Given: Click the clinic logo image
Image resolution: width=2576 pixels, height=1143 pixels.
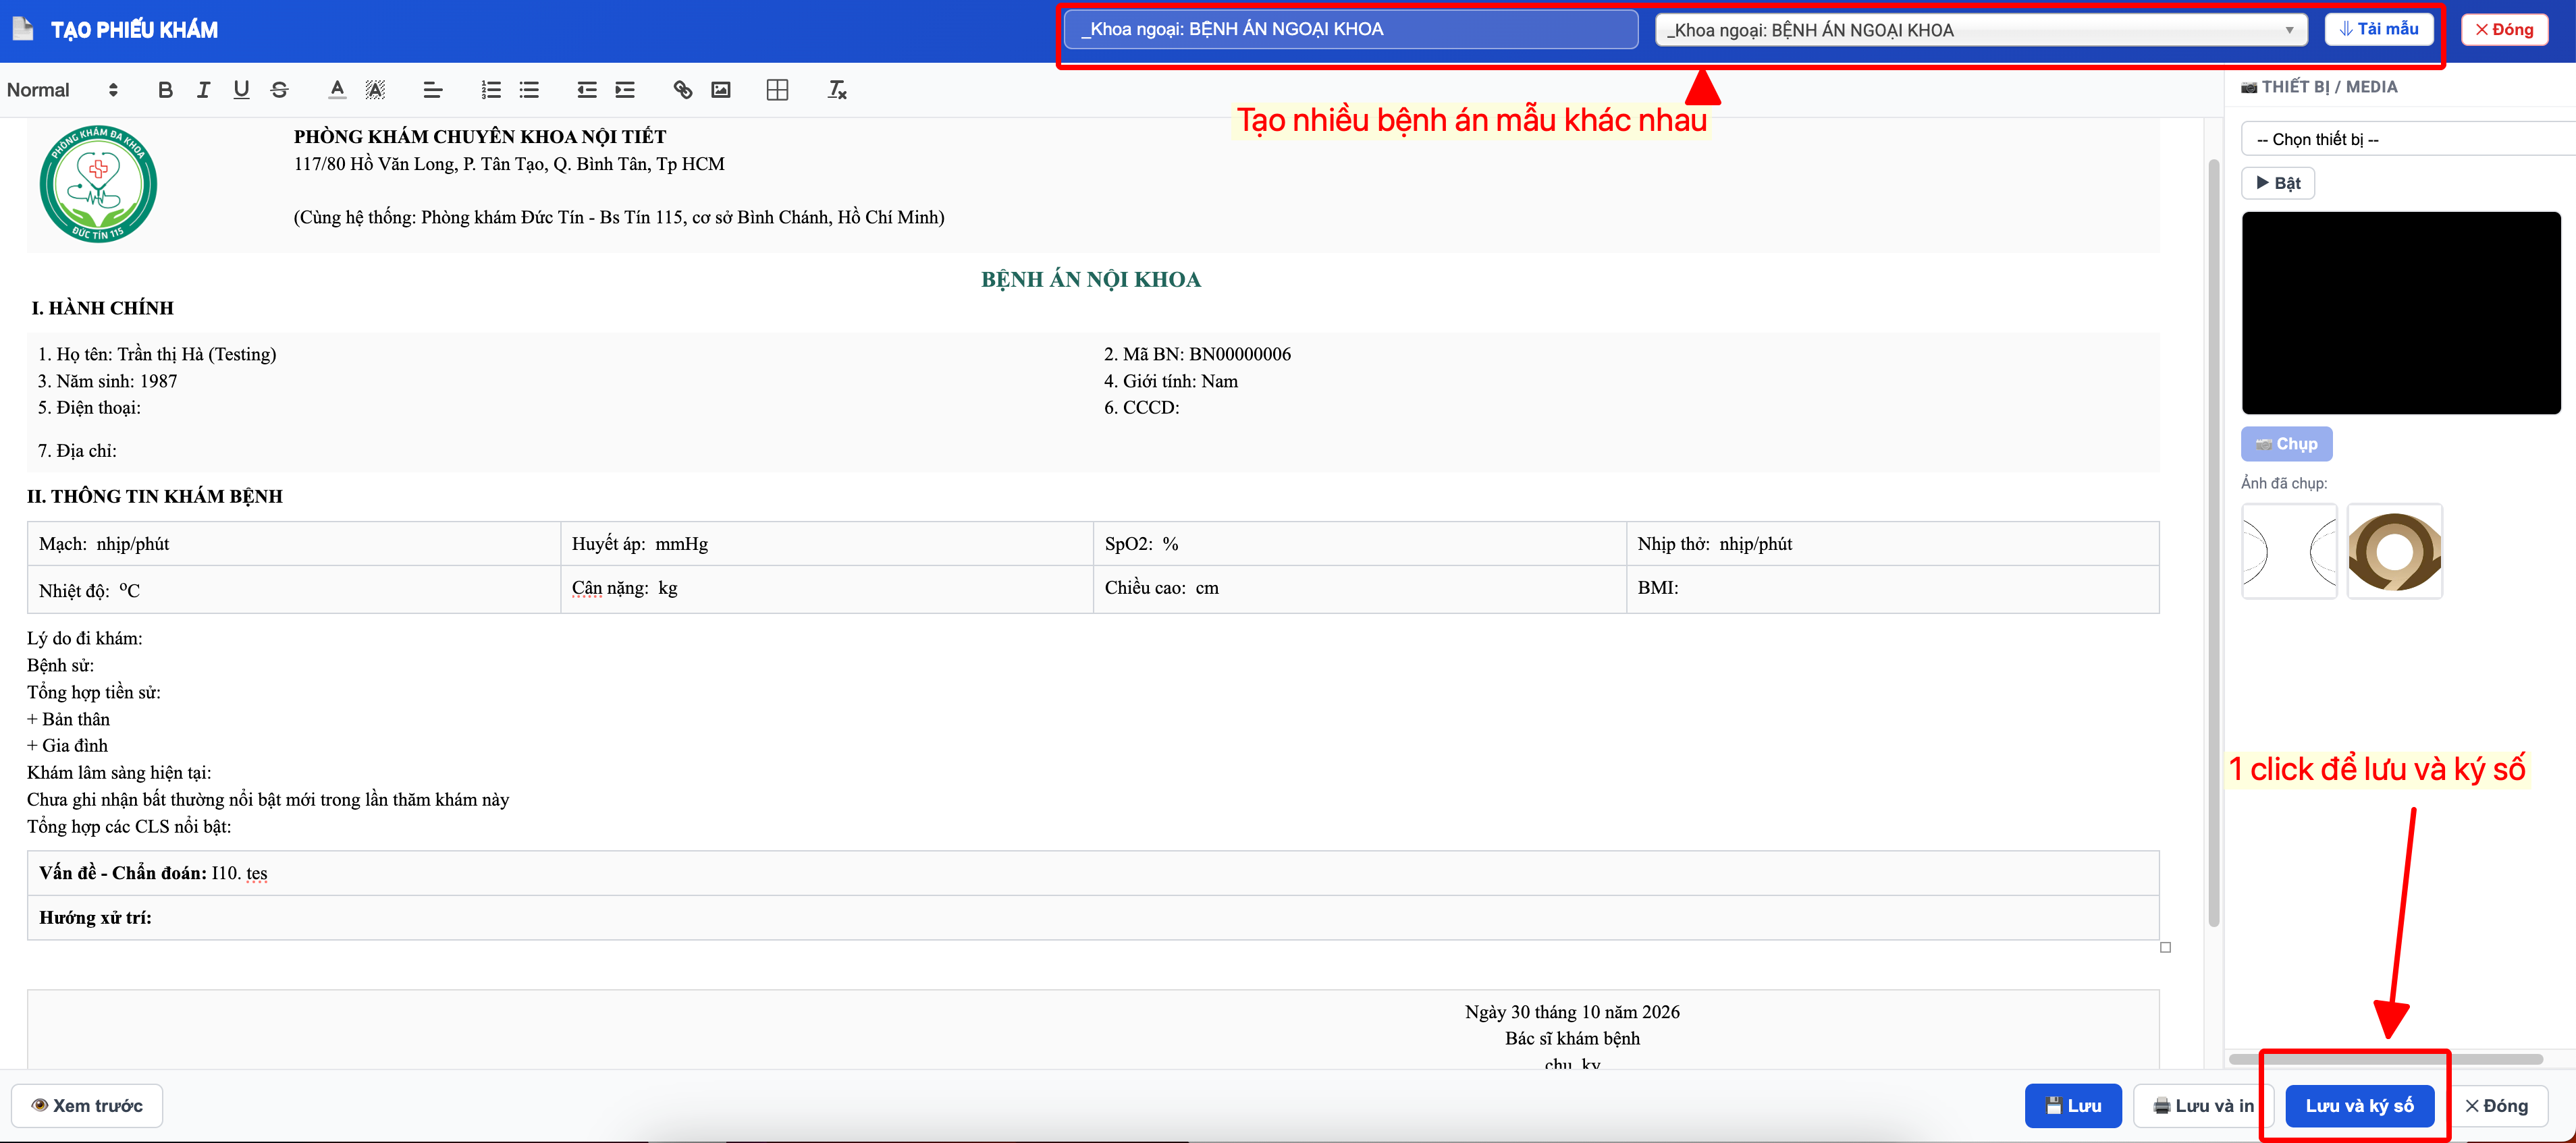Looking at the screenshot, I should 98,184.
